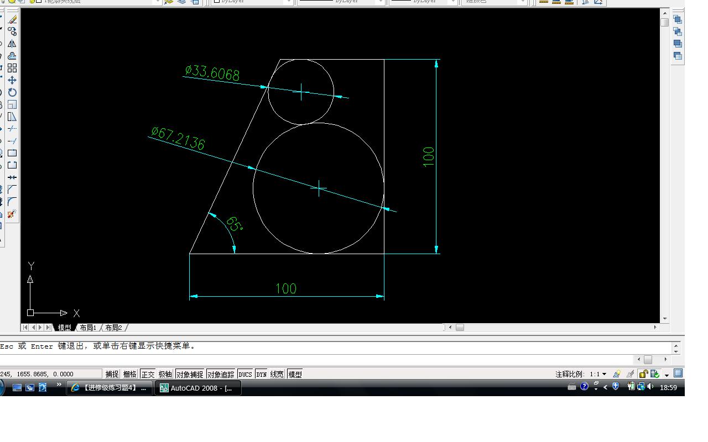Go to last layout tab arrow
This screenshot has width=708, height=442.
point(48,327)
